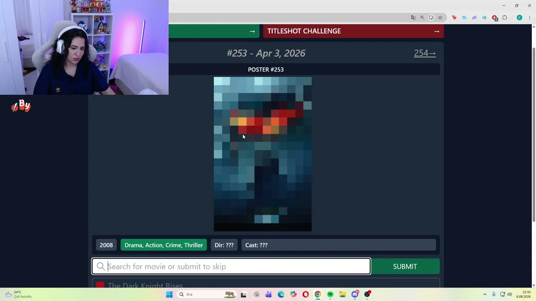This screenshot has height=301, width=536.
Task: Open network status tray icon
Action: [502, 294]
